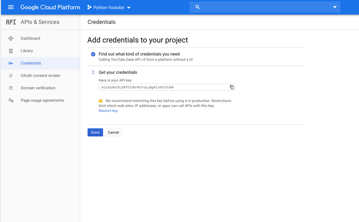Viewport: 359px width, 222px height.
Task: Click the step number 2 indicator
Action: (x=93, y=72)
